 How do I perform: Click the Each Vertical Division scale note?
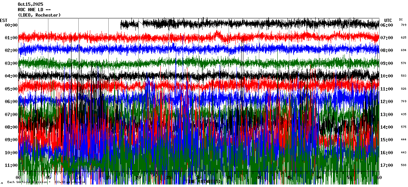coord(45,182)
